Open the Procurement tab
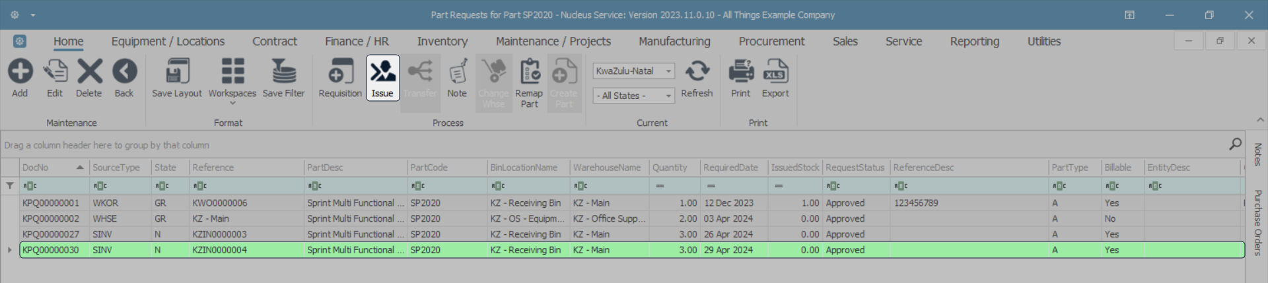The image size is (1268, 283). pos(771,41)
